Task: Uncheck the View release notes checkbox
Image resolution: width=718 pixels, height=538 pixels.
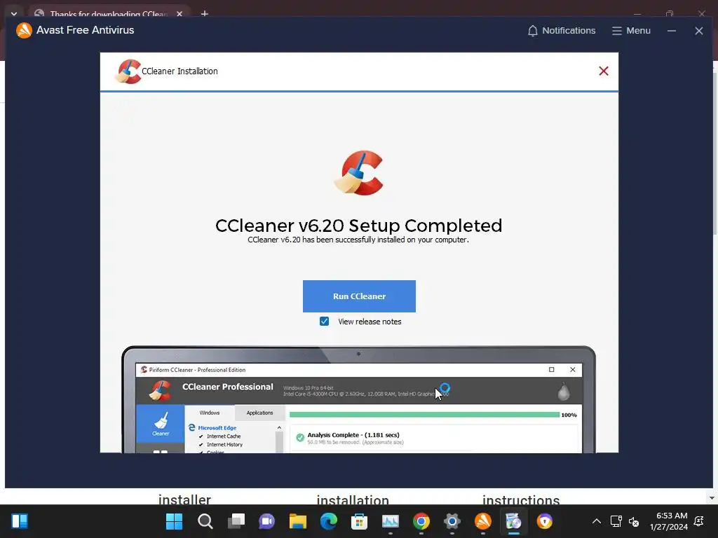Action: [x=324, y=321]
